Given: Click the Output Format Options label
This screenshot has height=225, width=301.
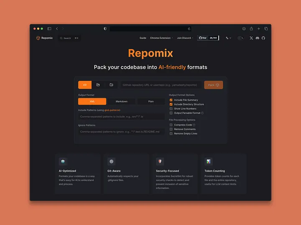Looking at the screenshot, I should click(x=181, y=95).
